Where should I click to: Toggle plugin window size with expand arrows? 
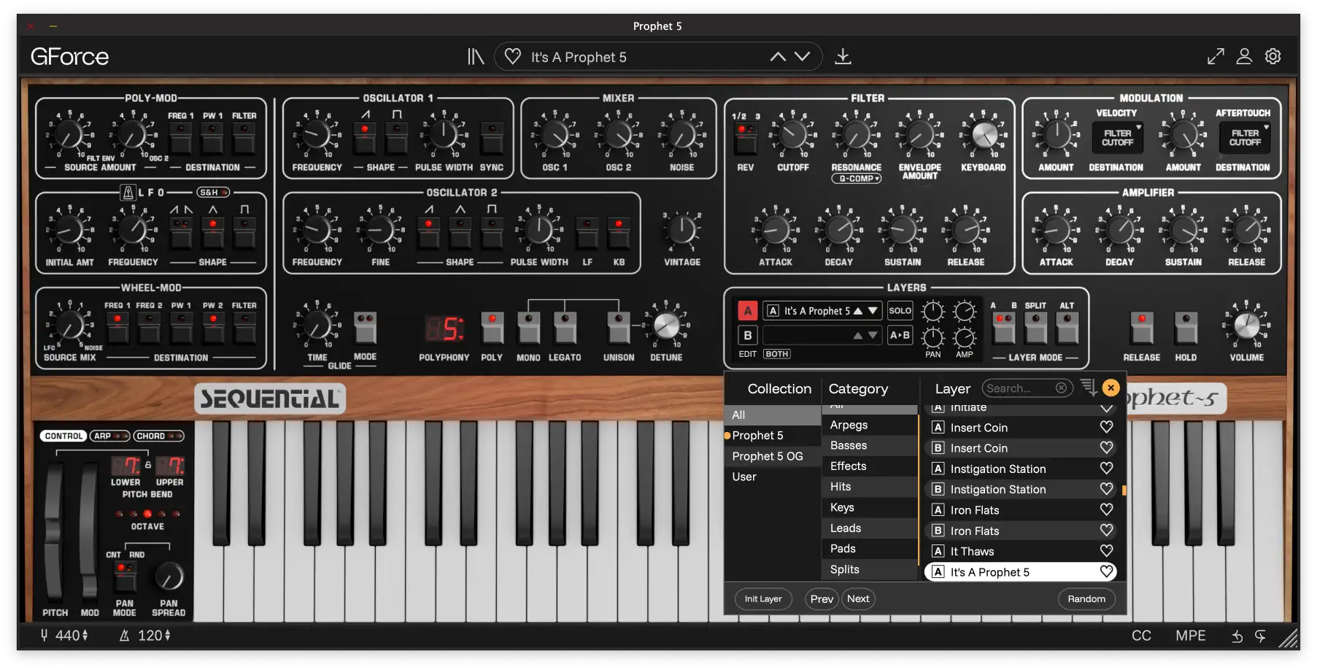coord(1216,56)
